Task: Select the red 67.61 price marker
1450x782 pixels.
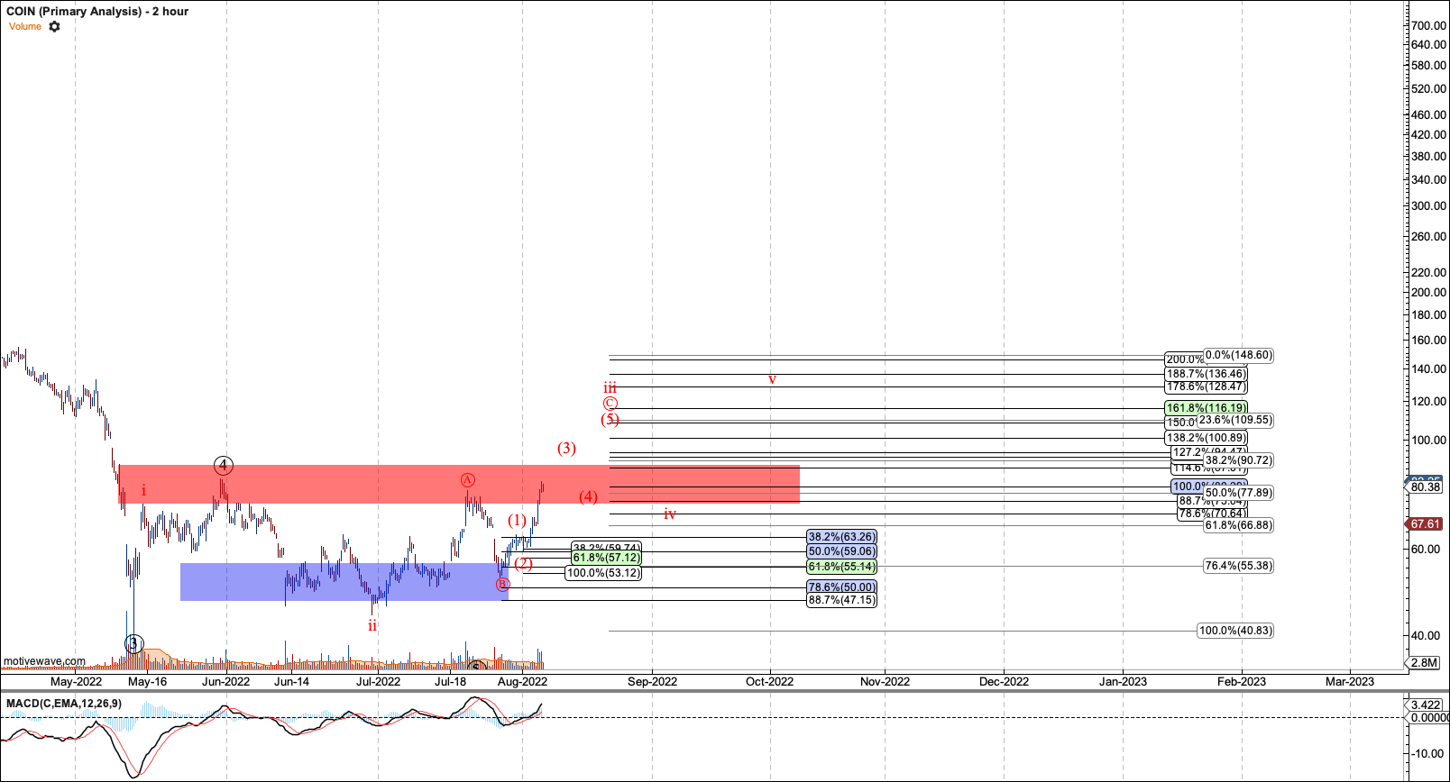Action: (x=1425, y=523)
